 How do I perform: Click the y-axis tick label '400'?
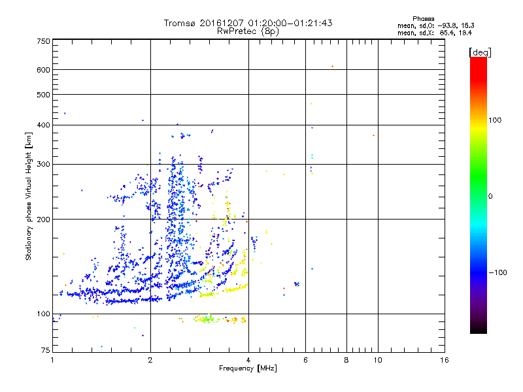43,125
